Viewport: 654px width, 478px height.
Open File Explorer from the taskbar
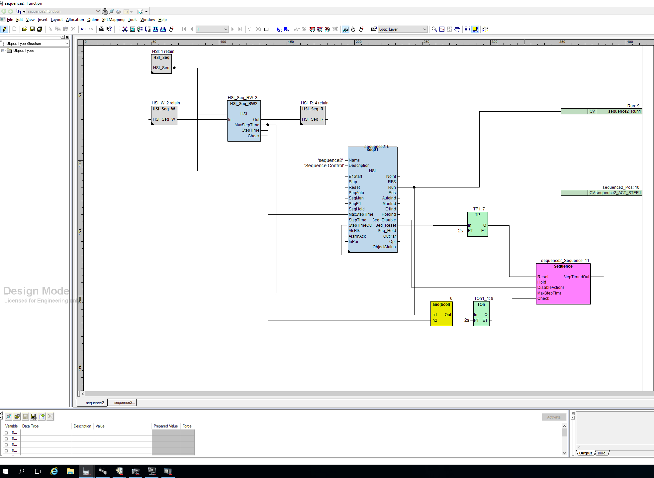(70, 471)
